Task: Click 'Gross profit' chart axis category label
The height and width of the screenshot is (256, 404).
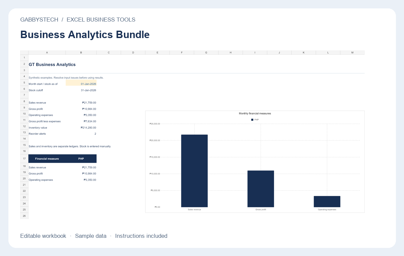Action: (x=261, y=210)
